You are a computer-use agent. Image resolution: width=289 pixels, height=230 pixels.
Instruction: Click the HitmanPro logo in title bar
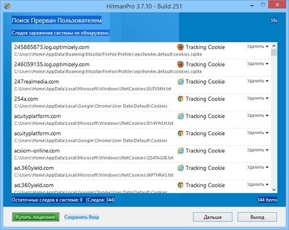click(7, 6)
